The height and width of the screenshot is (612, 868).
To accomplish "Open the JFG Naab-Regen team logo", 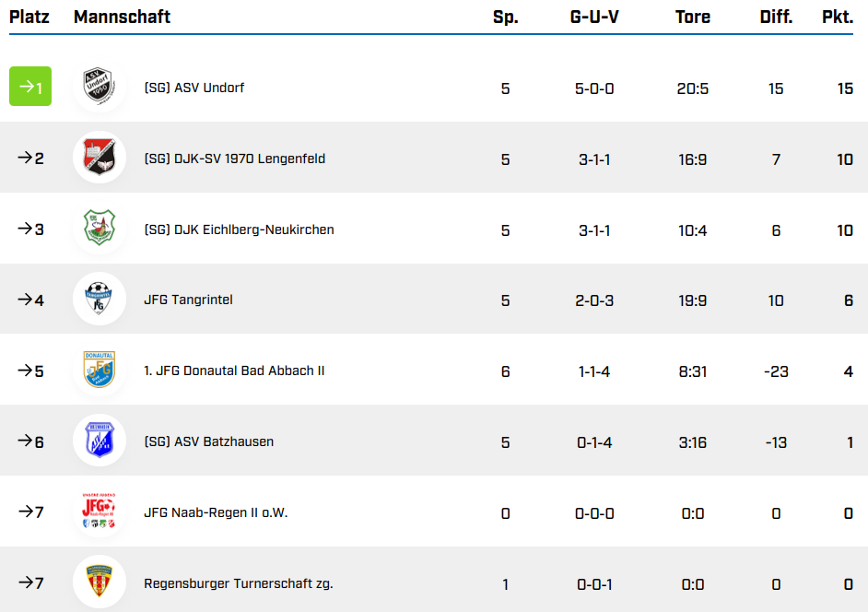I will pos(99,512).
